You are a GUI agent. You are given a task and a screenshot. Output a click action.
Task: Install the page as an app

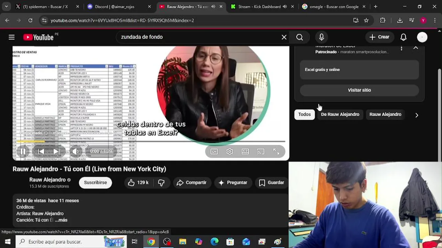356,20
